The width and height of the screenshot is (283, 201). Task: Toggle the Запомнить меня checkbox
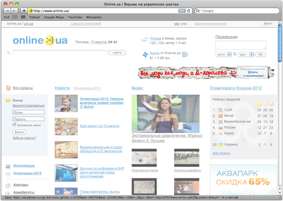pos(14,125)
